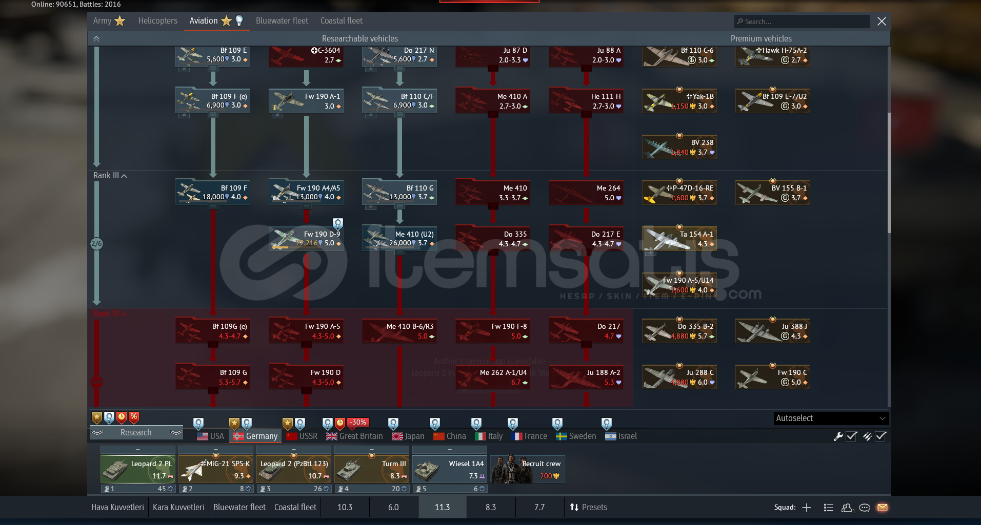
Task: Select the Ta 154 A-1 premium aircraft
Action: point(679,239)
